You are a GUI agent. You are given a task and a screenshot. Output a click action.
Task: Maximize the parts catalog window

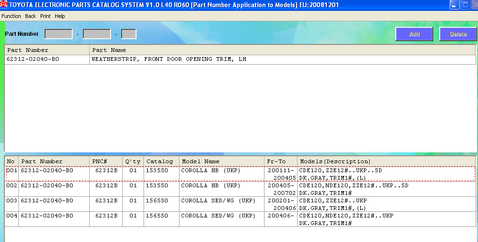pos(465,5)
